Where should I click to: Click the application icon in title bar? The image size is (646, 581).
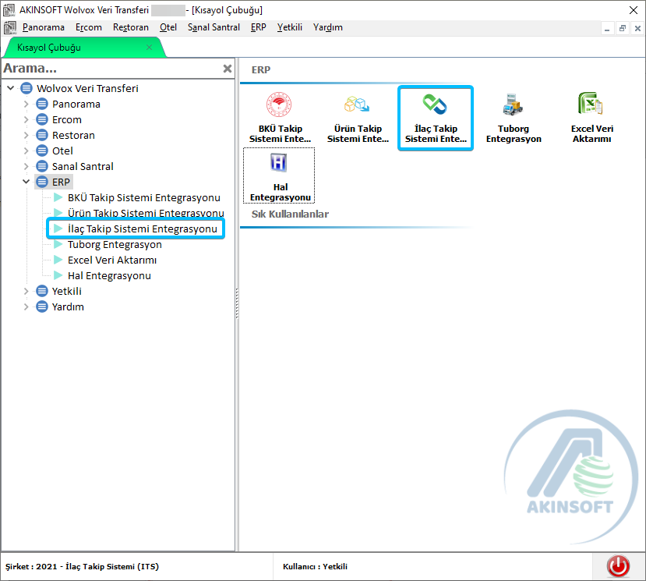(x=9, y=10)
